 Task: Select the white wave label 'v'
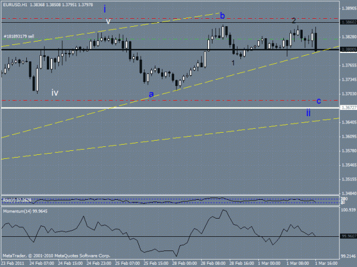tap(109, 22)
